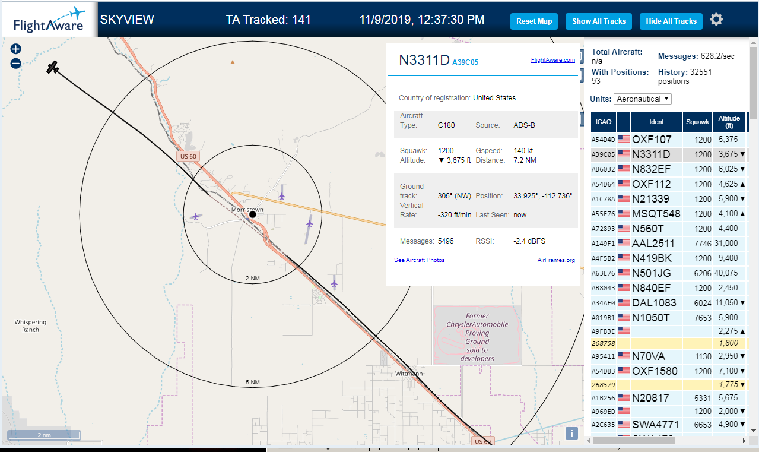Viewport: 759px width, 452px height.
Task: Open the Units Aeronautical dropdown
Action: point(643,99)
